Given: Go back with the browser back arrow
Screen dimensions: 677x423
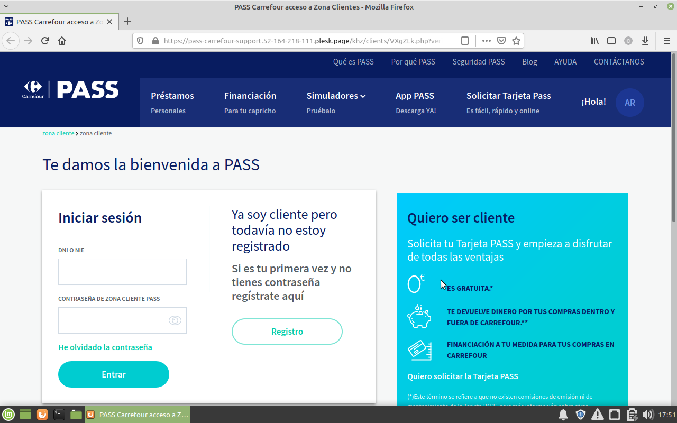Looking at the screenshot, I should point(11,41).
